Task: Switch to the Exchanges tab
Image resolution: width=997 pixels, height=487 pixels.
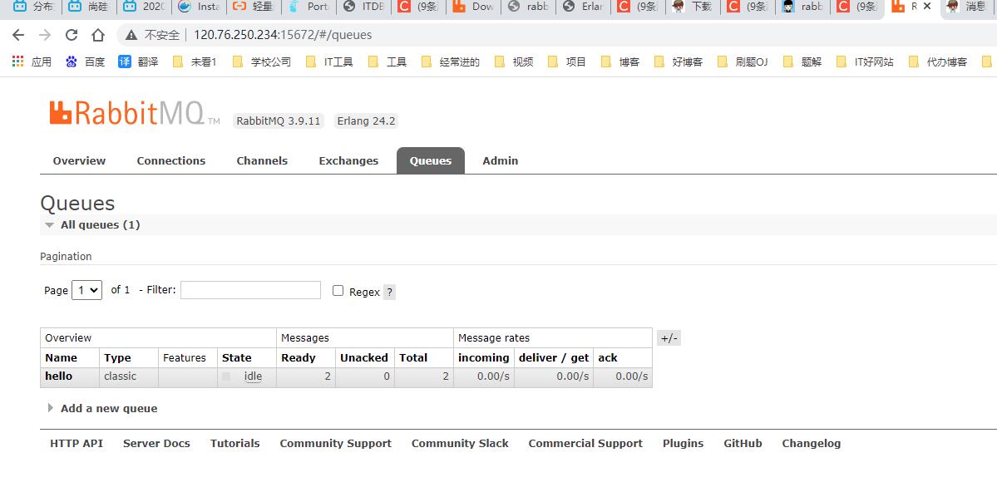Action: click(348, 161)
